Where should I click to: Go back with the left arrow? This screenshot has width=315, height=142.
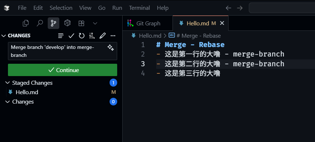pyautogui.click(x=229, y=8)
